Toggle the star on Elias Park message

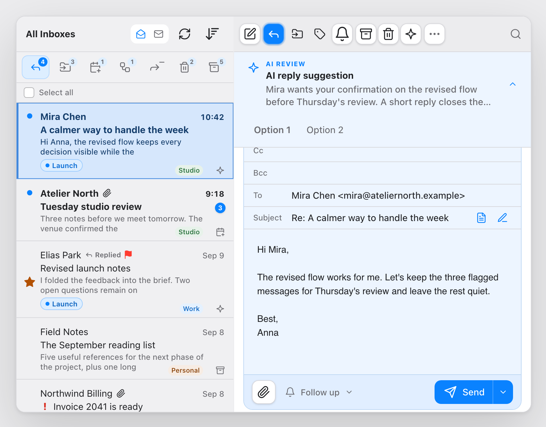(30, 282)
